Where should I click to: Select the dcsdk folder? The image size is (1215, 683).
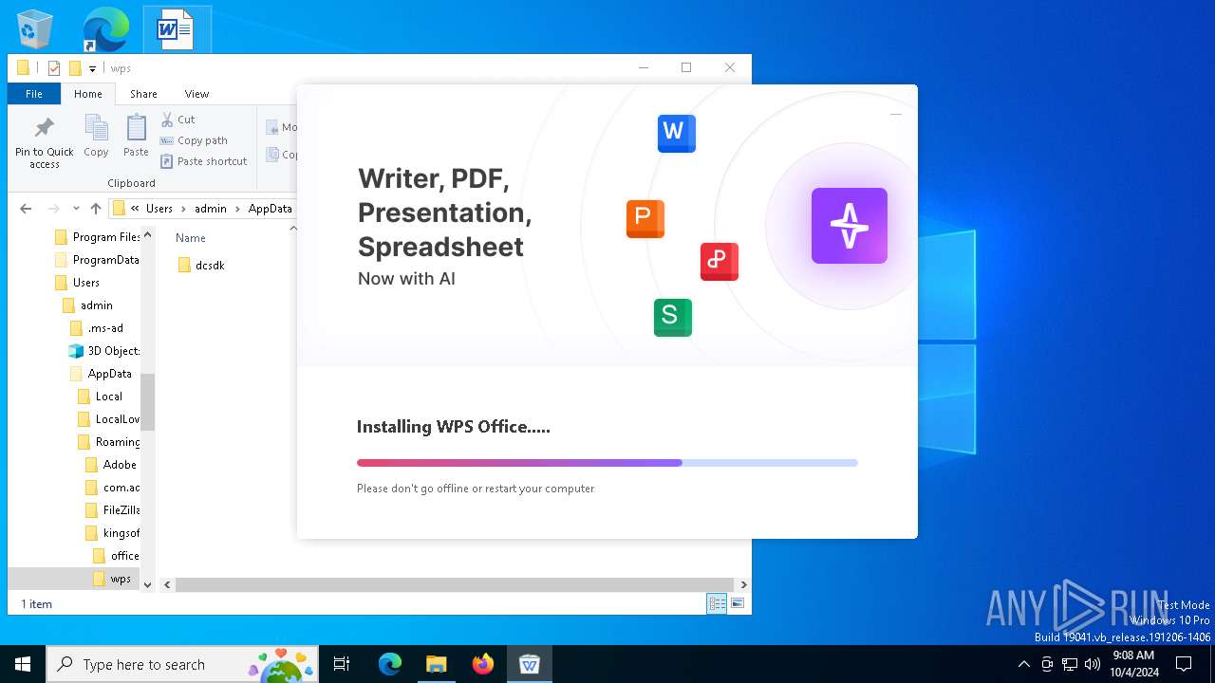[x=201, y=266]
